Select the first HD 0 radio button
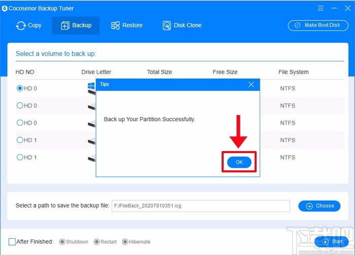355x255 pixels. coord(20,88)
